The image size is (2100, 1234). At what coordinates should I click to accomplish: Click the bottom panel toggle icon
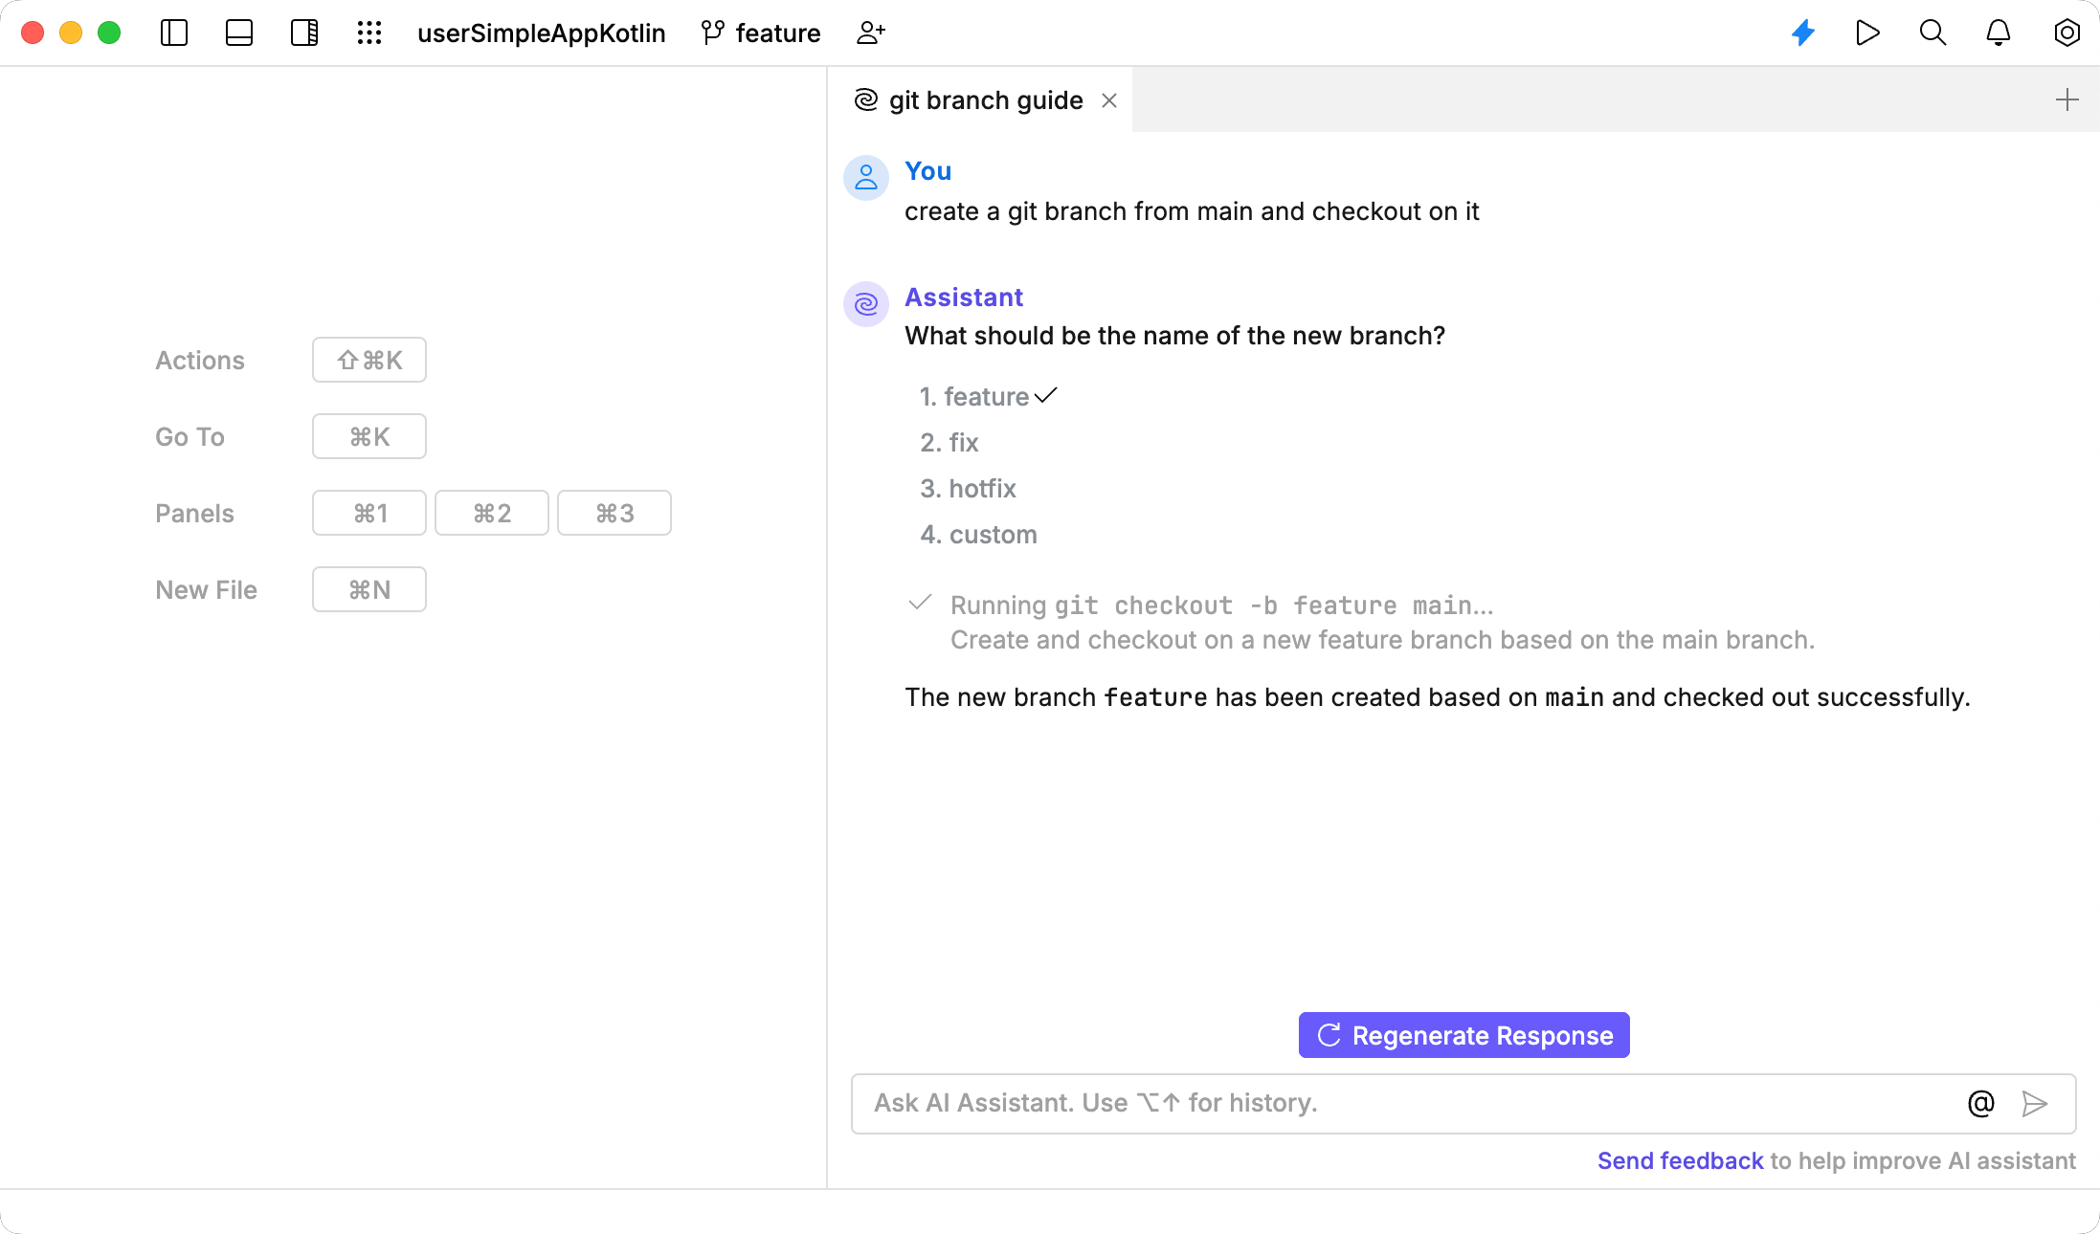click(241, 33)
